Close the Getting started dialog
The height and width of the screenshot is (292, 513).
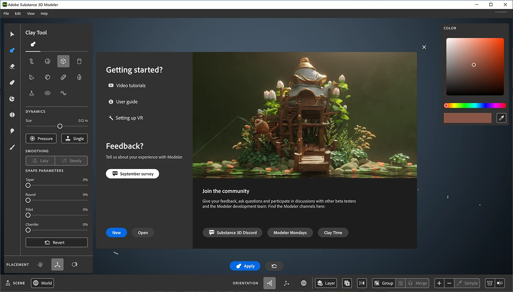tap(424, 47)
